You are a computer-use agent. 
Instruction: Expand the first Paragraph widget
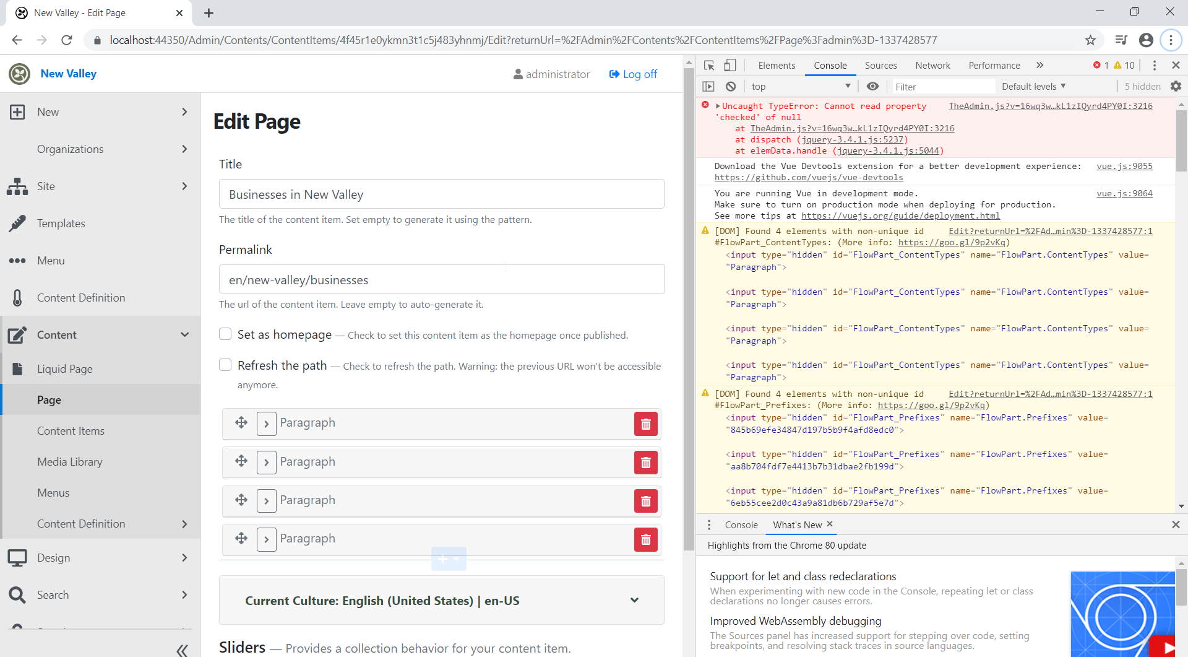click(267, 424)
